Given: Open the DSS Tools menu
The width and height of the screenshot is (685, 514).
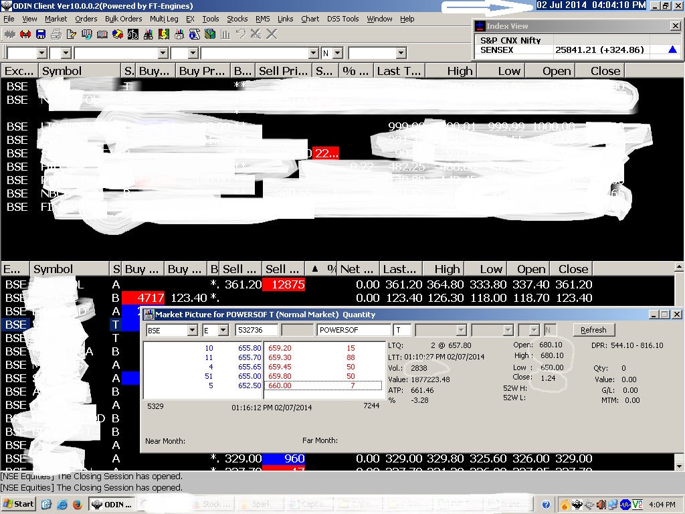Looking at the screenshot, I should (343, 19).
